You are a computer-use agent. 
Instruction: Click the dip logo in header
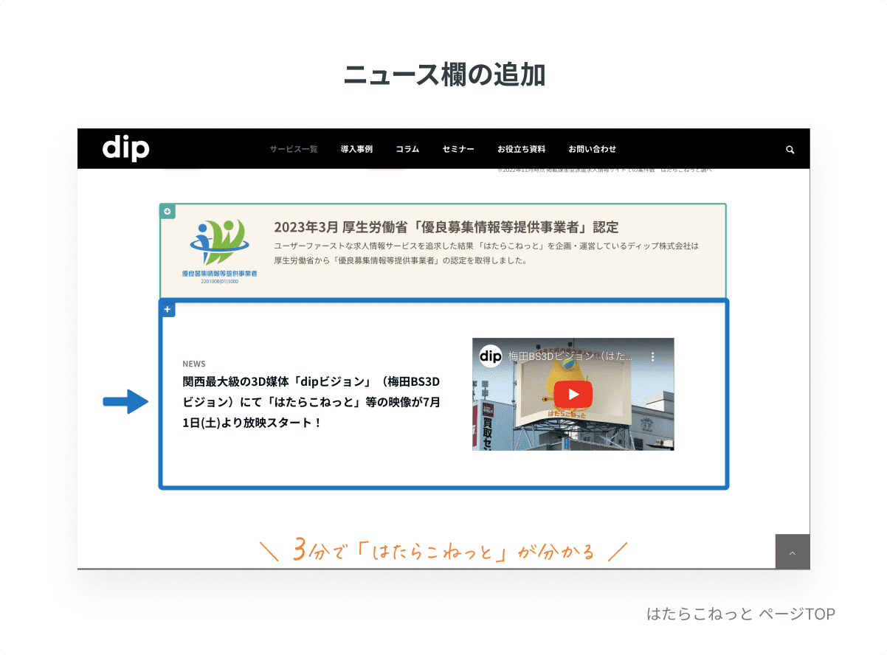[x=125, y=148]
